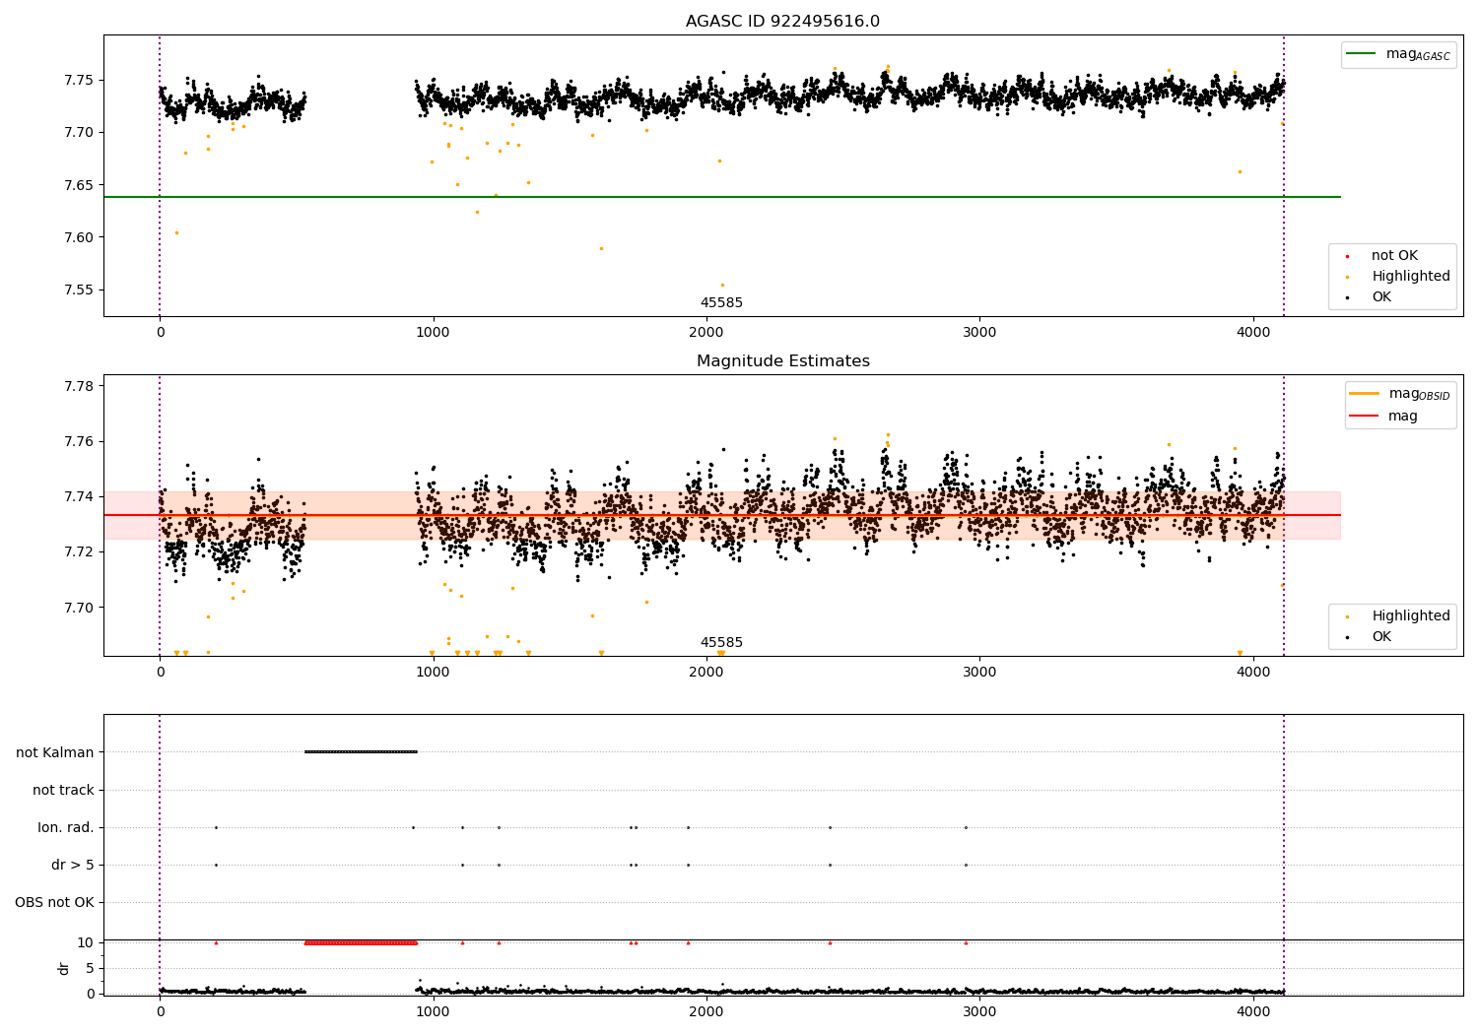This screenshot has height=1034, width=1478.
Task: Click the orange mag OBSID legend line
Action: [1365, 394]
